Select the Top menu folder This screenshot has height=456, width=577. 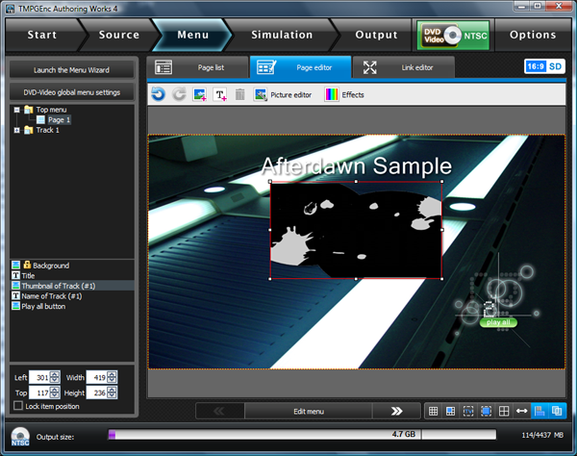45,110
